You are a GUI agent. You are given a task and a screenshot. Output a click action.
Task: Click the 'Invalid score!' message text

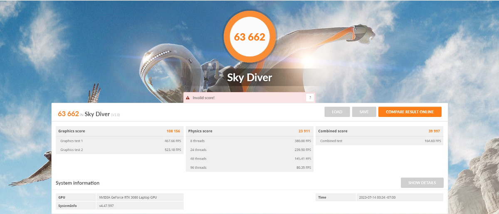point(204,98)
